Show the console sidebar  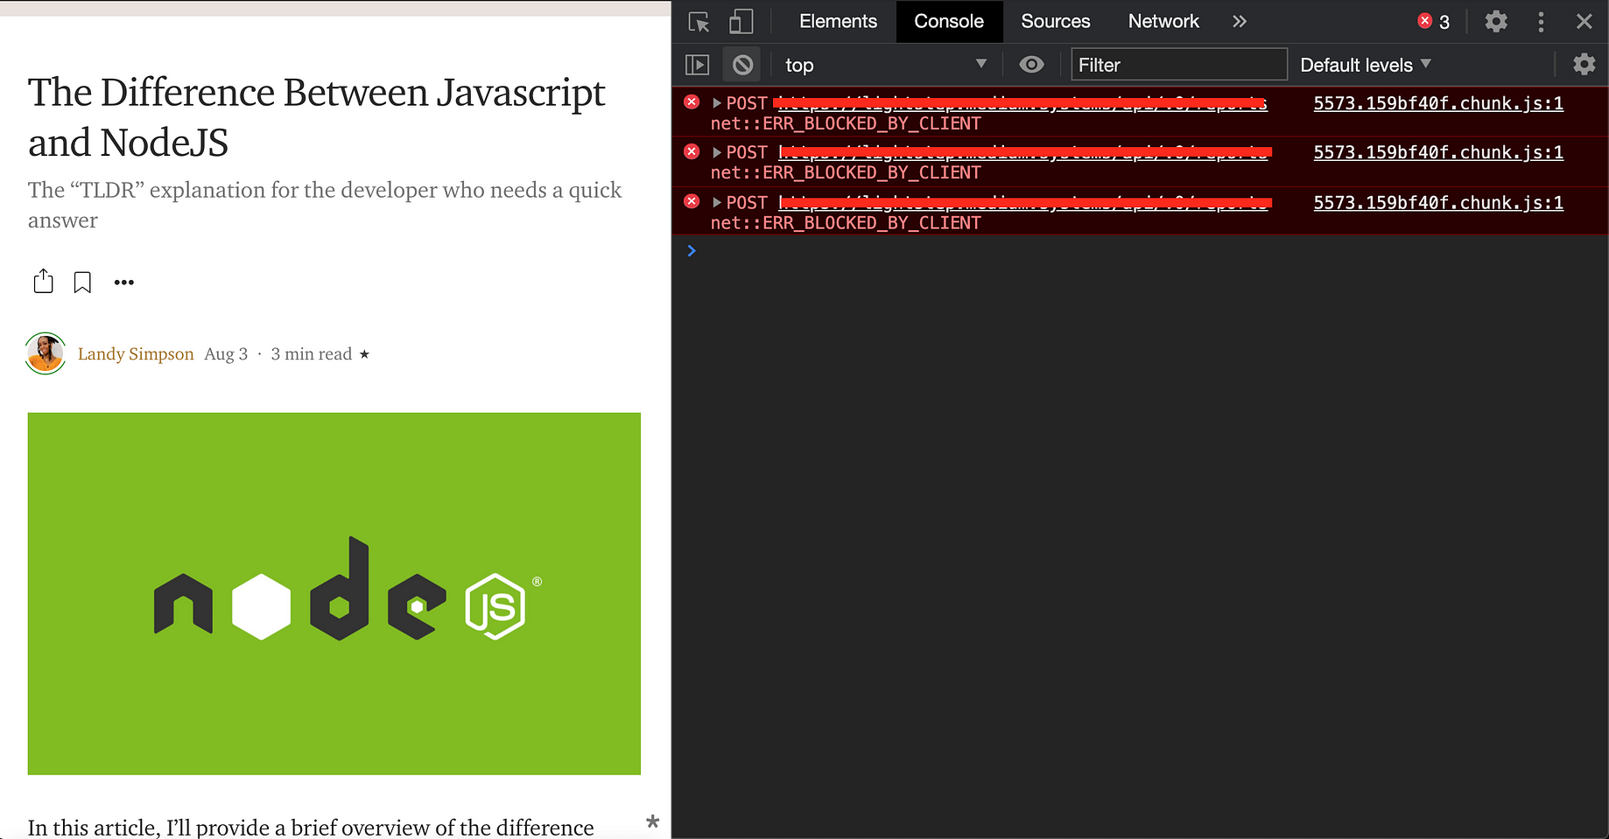click(x=697, y=65)
